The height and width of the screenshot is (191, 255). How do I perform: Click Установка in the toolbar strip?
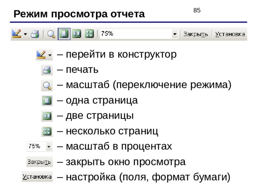click(230, 34)
